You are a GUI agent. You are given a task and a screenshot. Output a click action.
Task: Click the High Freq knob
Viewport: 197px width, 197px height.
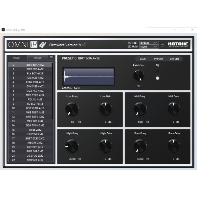coord(72,146)
